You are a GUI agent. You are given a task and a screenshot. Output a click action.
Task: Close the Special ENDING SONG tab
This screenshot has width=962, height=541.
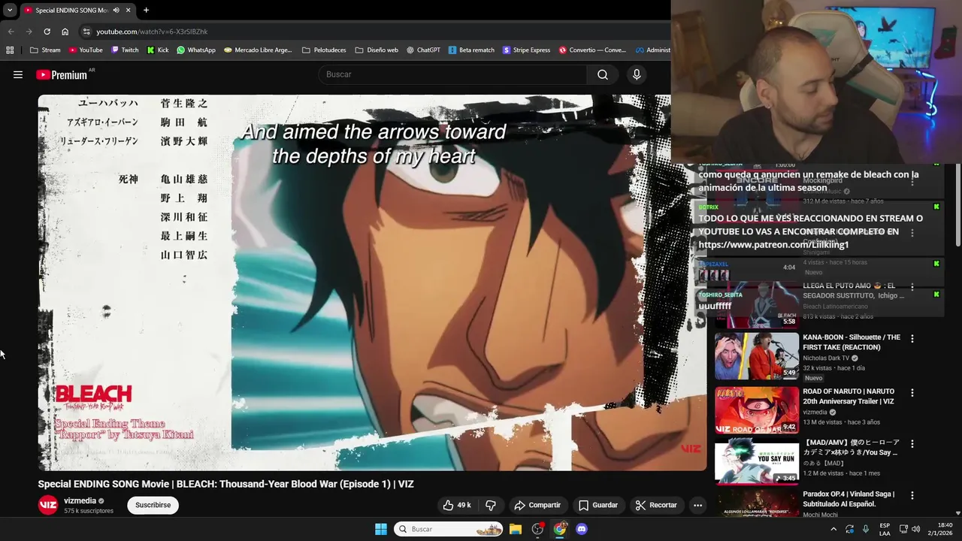tap(129, 11)
